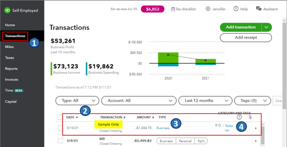
Task: Open the Tax checklist clipboard icon
Action: point(173,9)
